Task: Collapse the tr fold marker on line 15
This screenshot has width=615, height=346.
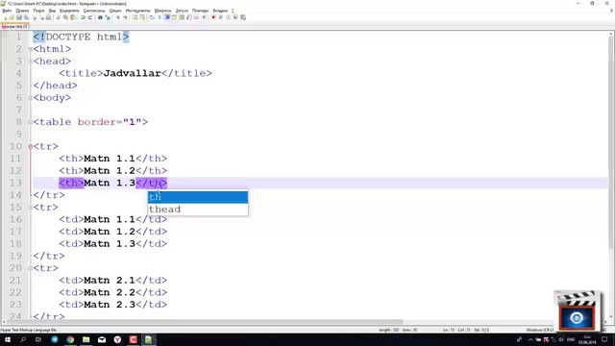Action: click(31, 208)
